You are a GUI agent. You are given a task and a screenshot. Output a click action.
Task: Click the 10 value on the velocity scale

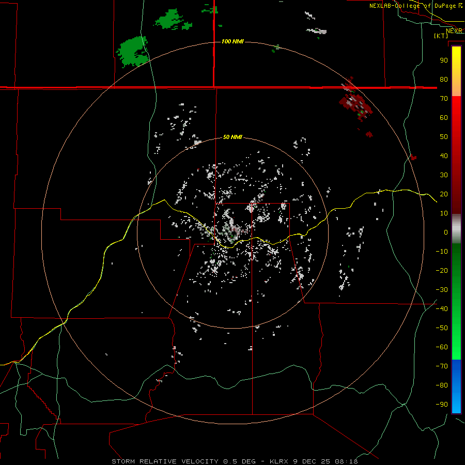click(444, 213)
